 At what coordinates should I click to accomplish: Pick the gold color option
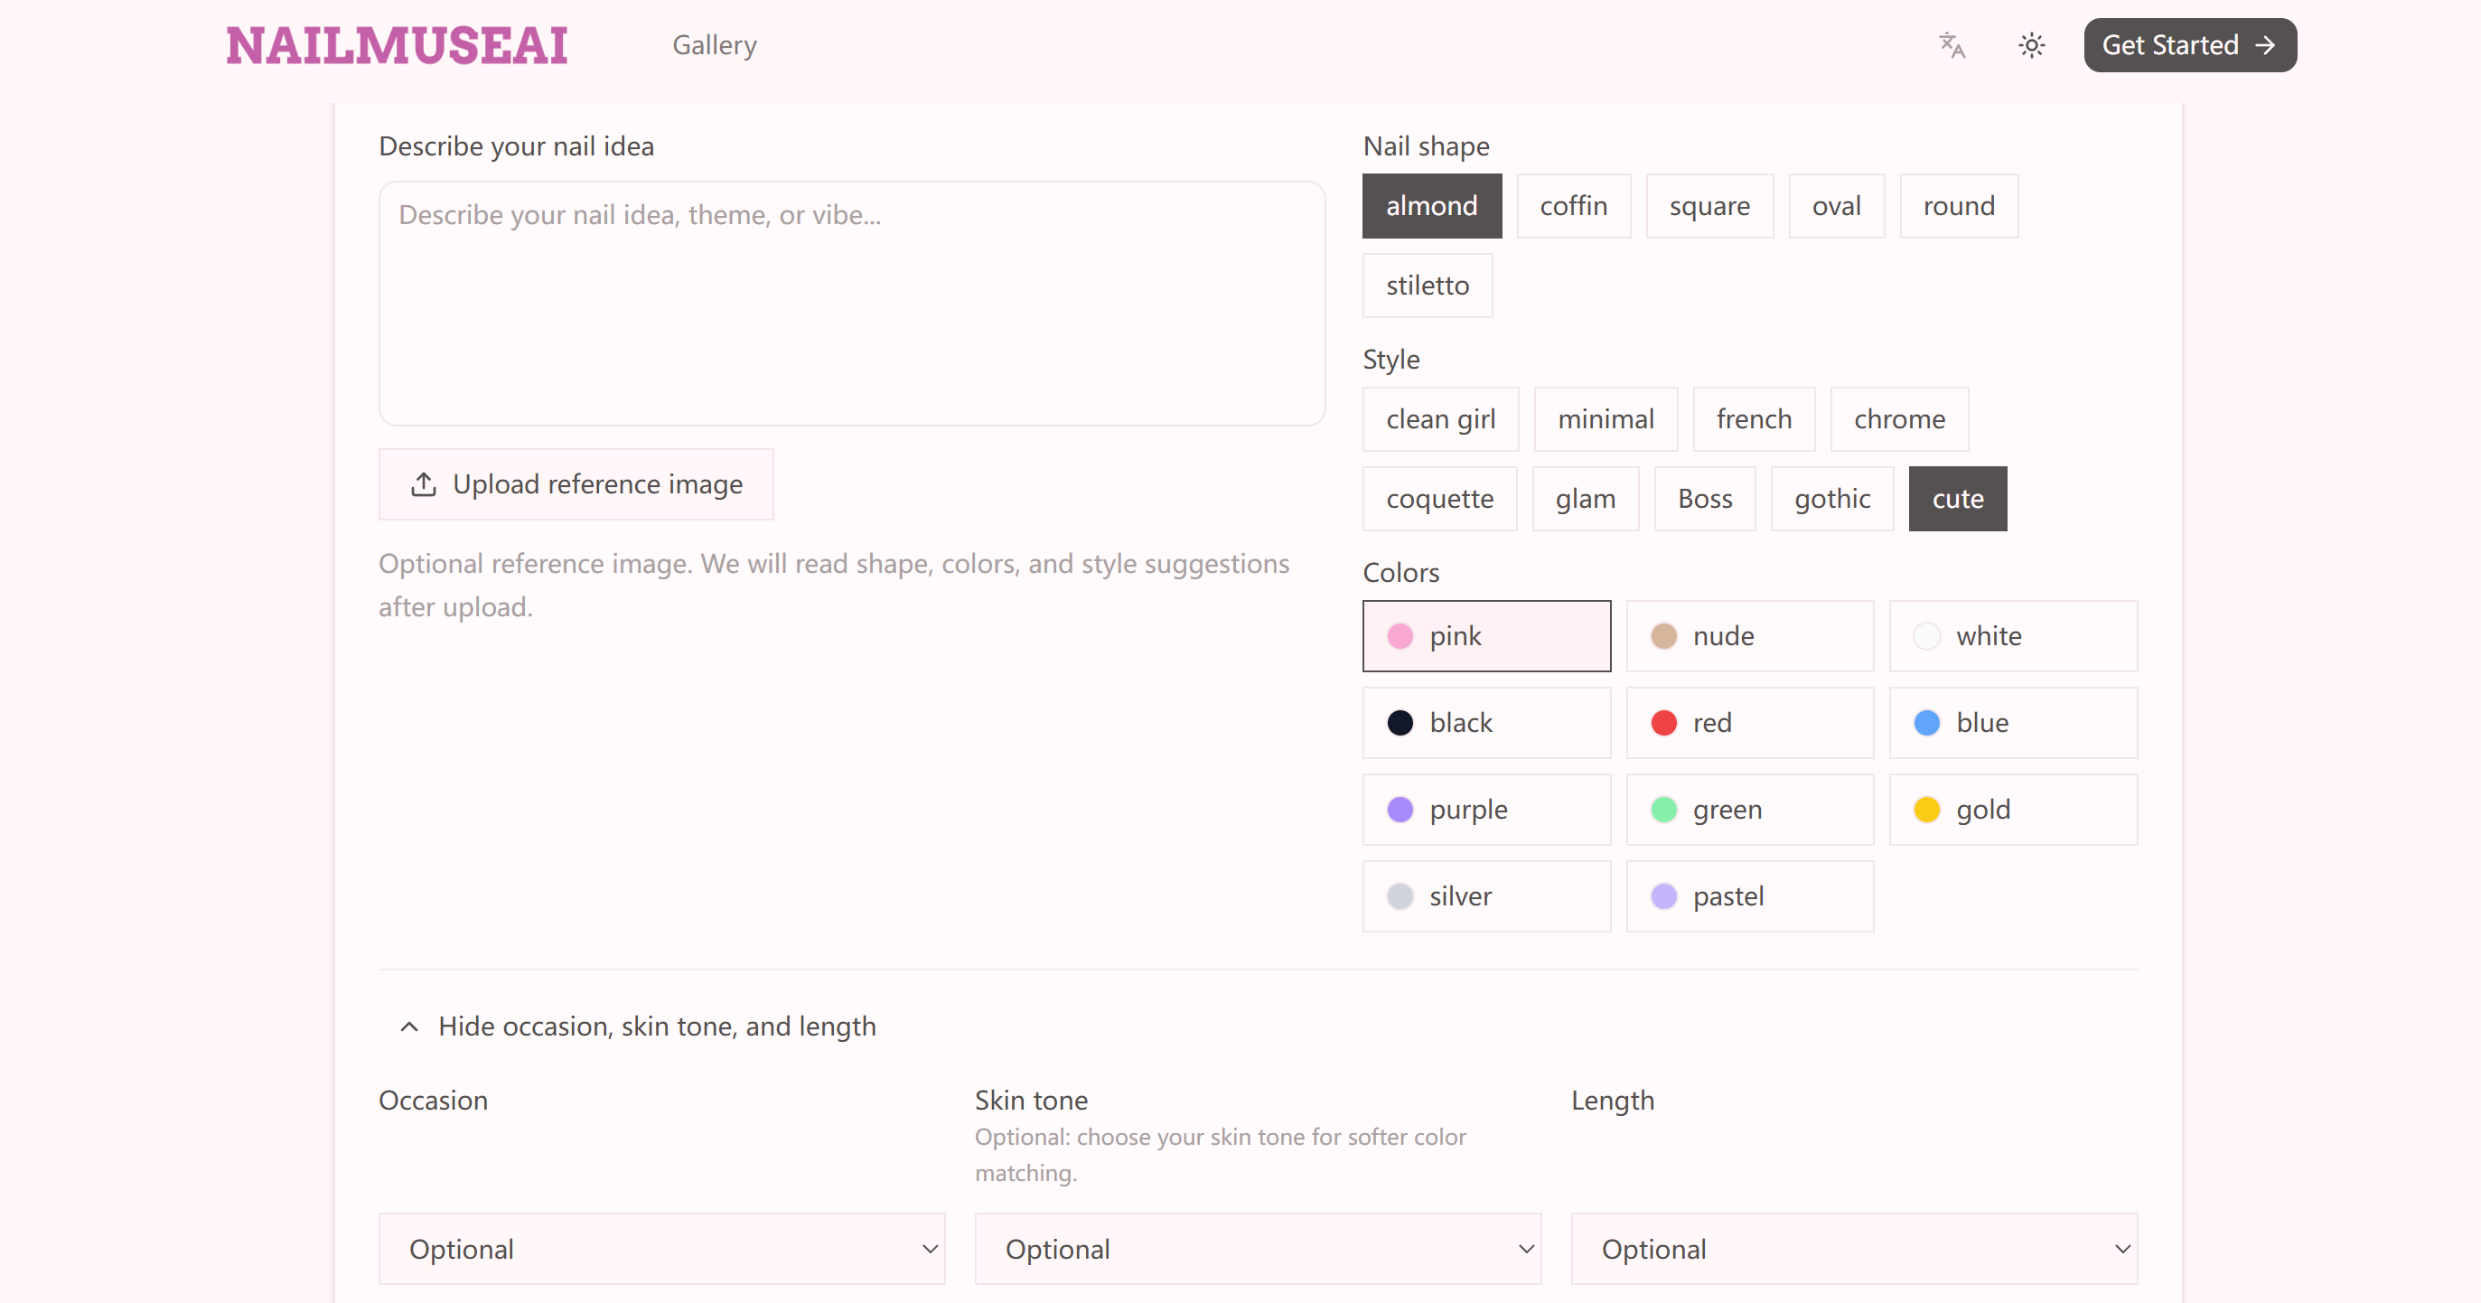coord(2012,809)
